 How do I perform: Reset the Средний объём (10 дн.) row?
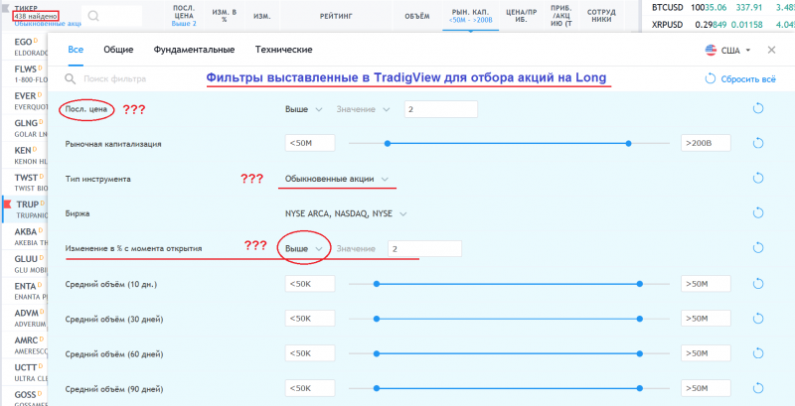point(758,284)
